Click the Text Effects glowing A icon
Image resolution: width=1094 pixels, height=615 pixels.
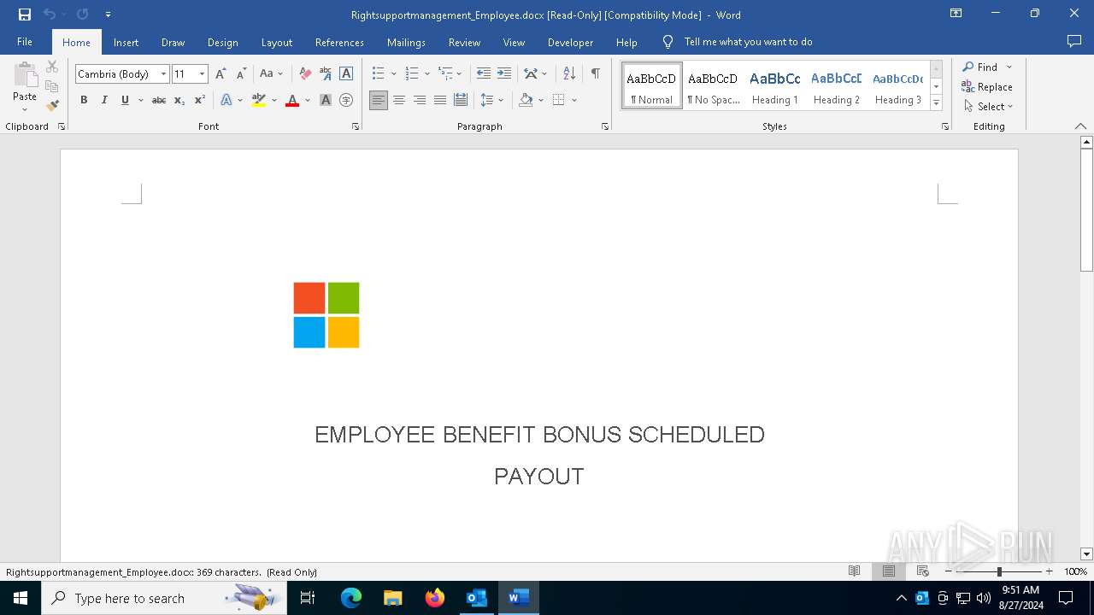tap(226, 100)
